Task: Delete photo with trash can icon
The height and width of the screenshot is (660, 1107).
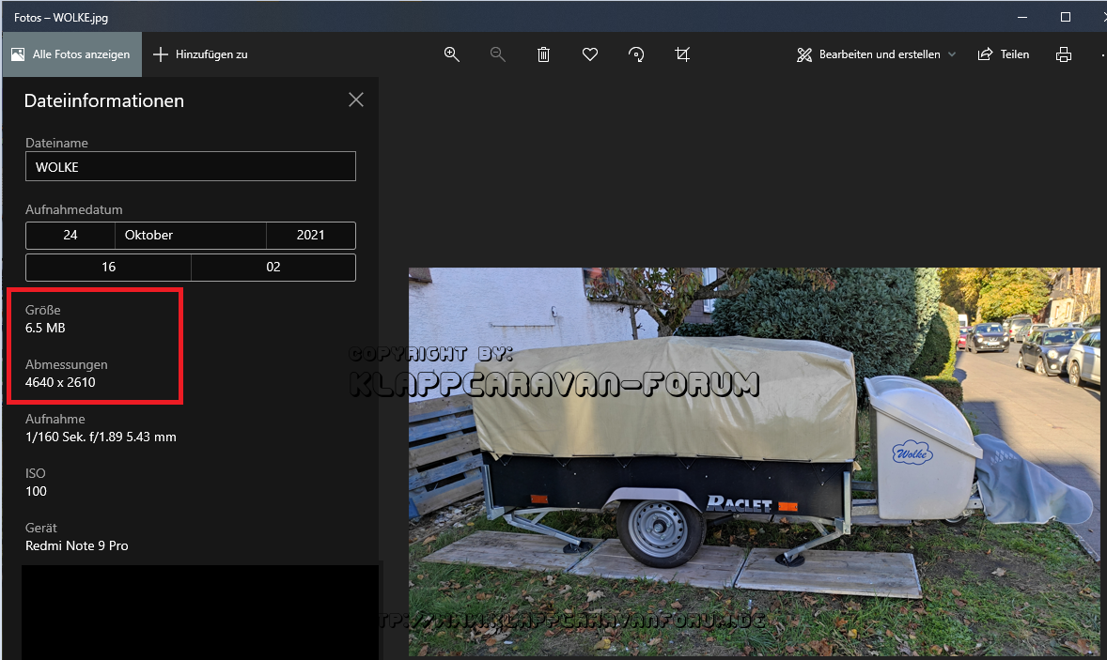Action: (x=543, y=54)
